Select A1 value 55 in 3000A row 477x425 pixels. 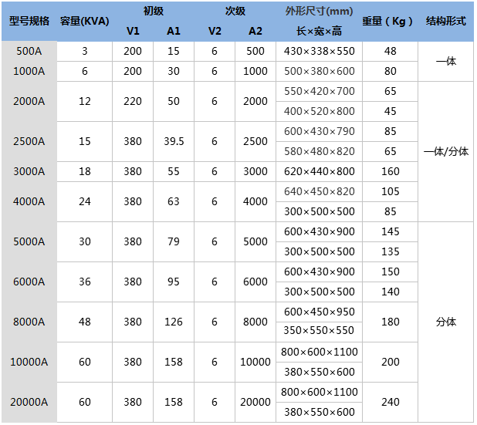click(174, 171)
